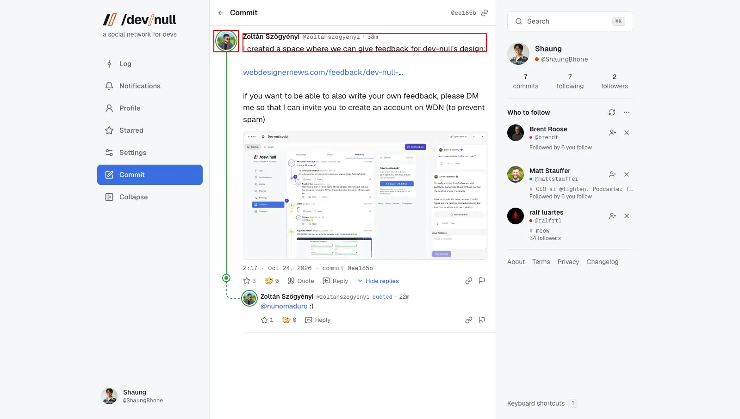Refresh the Who to follow list

tap(612, 112)
